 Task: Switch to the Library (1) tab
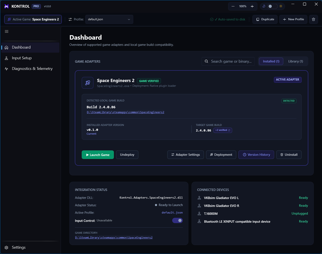295,61
